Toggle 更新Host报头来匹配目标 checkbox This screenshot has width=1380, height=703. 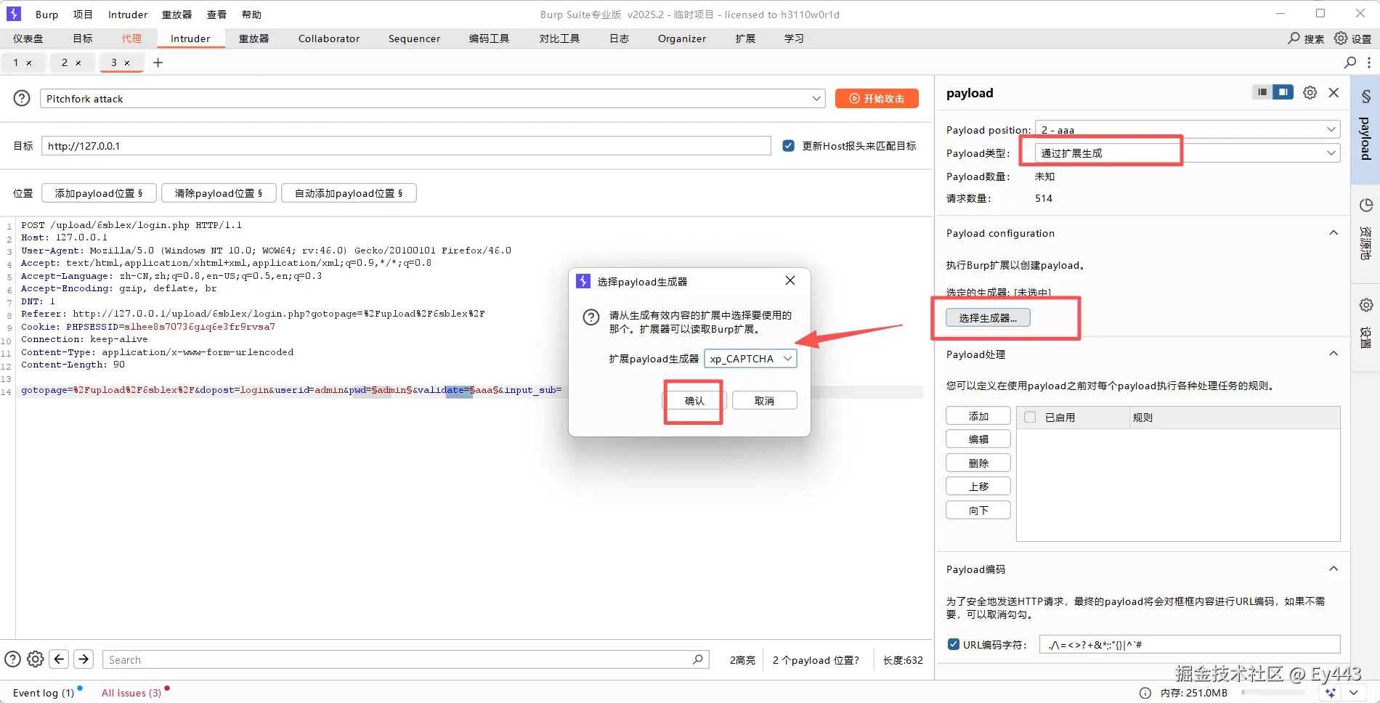(x=788, y=146)
